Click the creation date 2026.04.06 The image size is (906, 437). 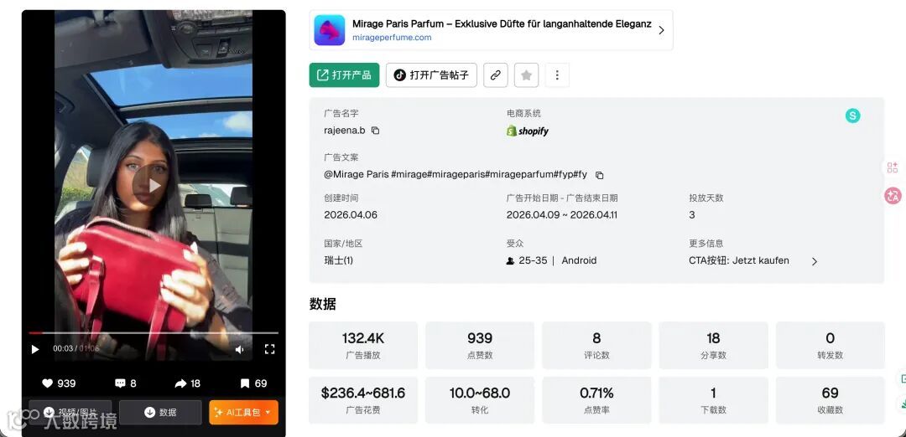tap(351, 215)
